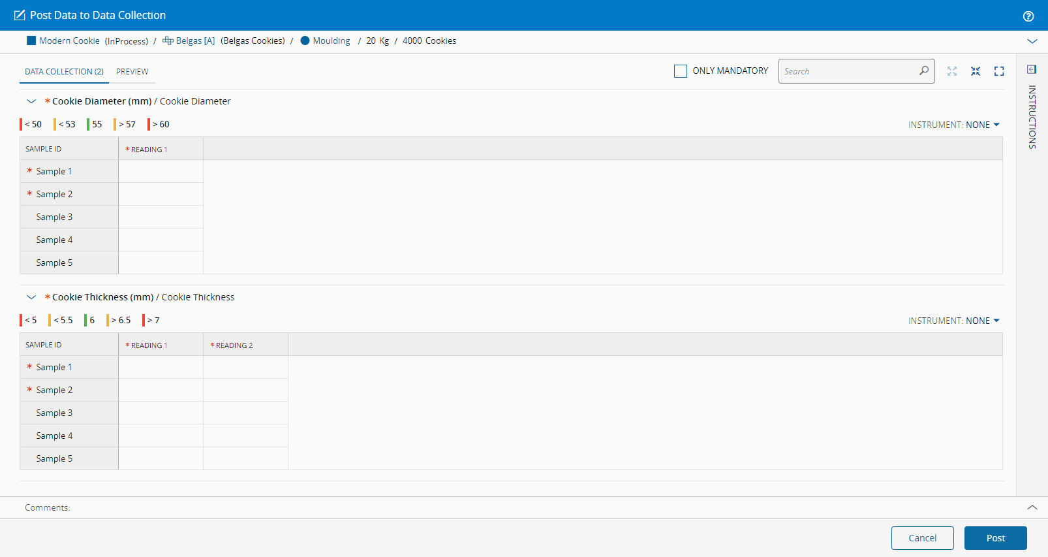Click the Moulding step circle icon

pyautogui.click(x=305, y=40)
